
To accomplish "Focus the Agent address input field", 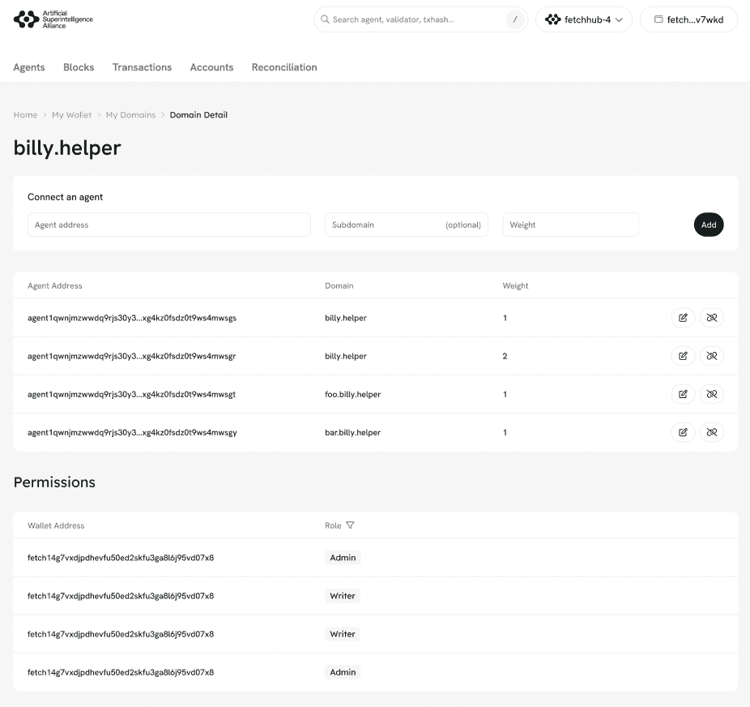I will (x=169, y=225).
